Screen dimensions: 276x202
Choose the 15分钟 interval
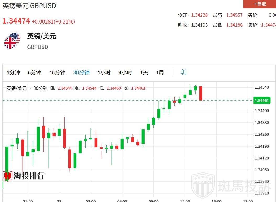(x=57, y=73)
